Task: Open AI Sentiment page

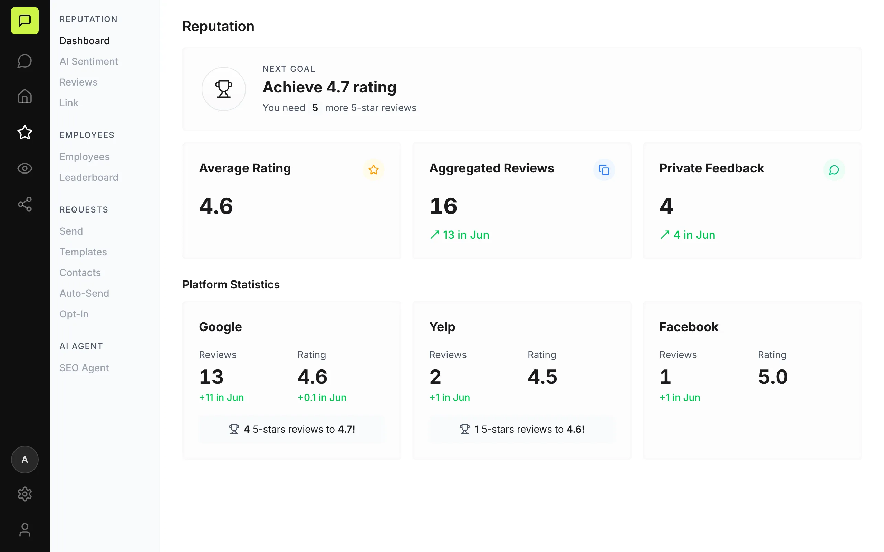Action: [89, 61]
